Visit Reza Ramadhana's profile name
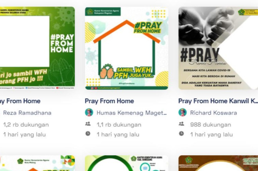Viewport: 258px width, 171px height. 27,113
